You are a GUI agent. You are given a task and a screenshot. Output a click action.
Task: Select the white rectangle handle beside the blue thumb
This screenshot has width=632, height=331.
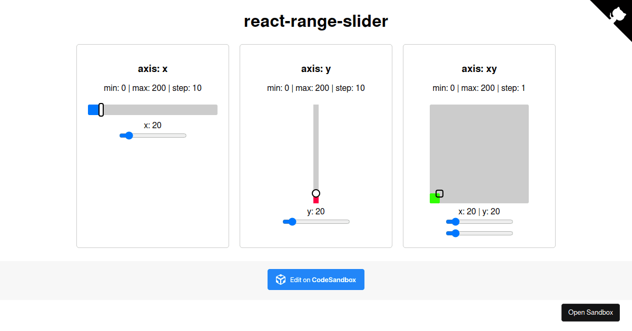(100, 109)
